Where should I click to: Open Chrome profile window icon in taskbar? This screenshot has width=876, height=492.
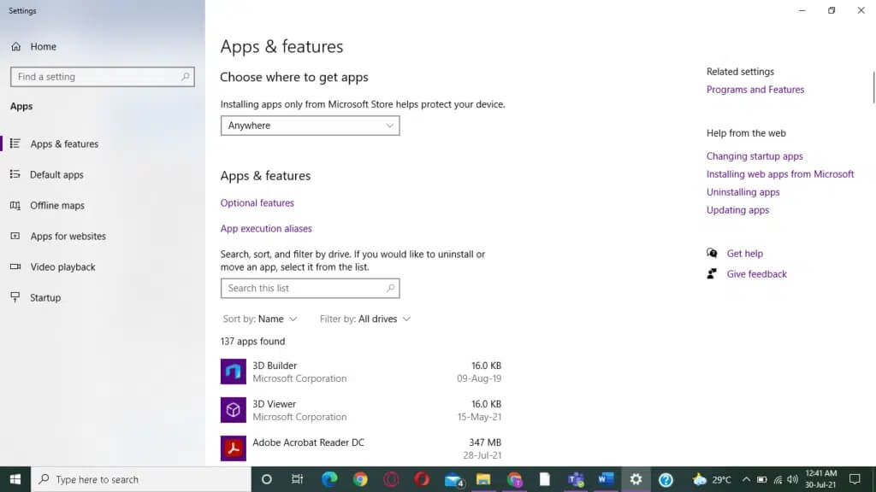(x=514, y=479)
